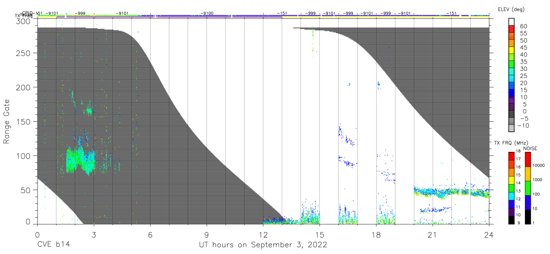Image resolution: width=550 pixels, height=254 pixels.
Task: Click the '9' tick on UT hours axis
Action: [207, 234]
